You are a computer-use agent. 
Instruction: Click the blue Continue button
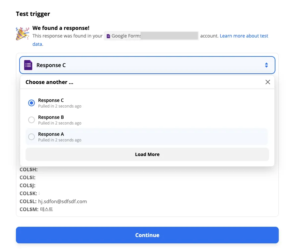coord(147,235)
